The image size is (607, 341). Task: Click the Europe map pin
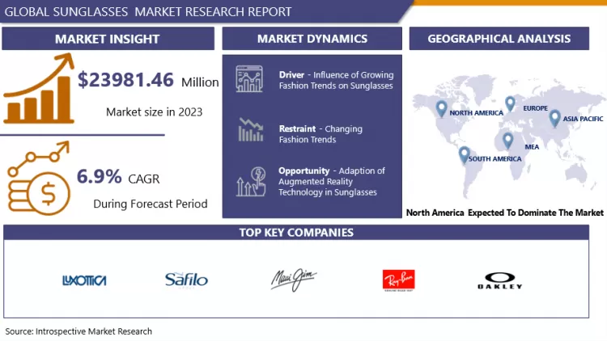pos(510,103)
